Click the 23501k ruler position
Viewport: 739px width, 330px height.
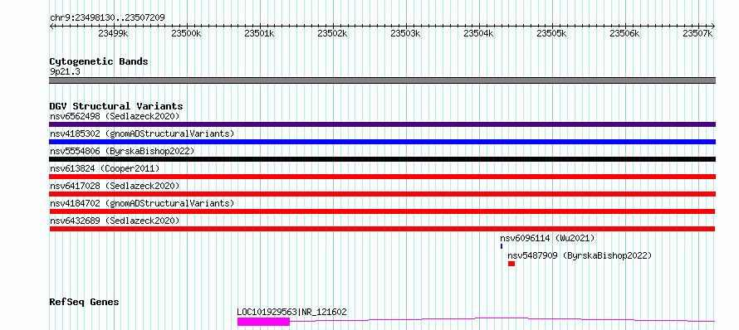[259, 33]
